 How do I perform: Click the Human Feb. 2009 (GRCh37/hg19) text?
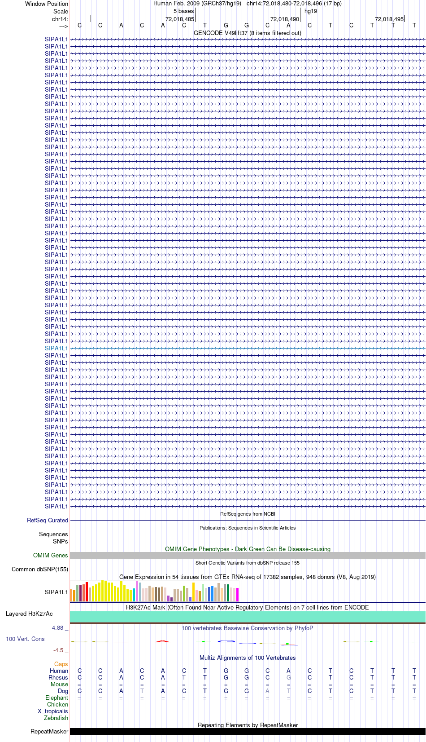197,3
